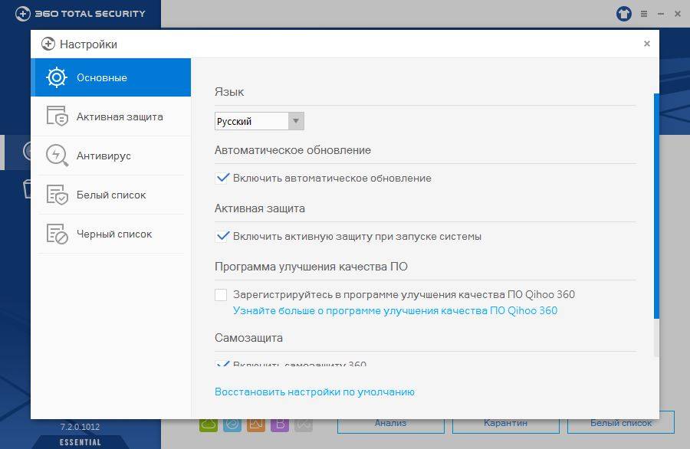Click the Автоматическое обновление section heading
This screenshot has height=449, width=690.
(293, 150)
